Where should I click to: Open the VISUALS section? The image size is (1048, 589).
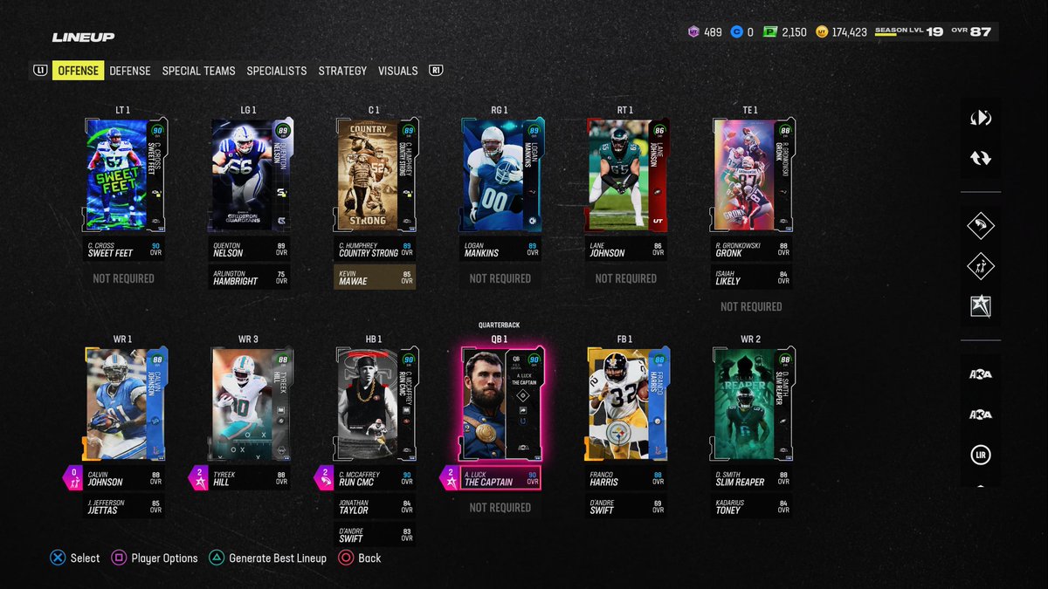point(397,71)
